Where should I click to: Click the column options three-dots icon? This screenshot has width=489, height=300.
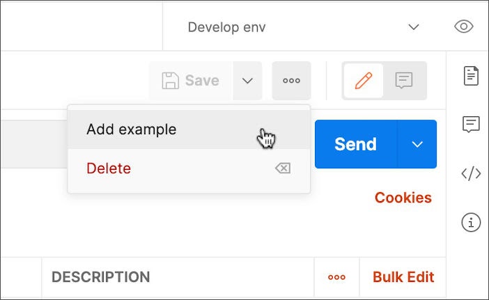tap(336, 277)
